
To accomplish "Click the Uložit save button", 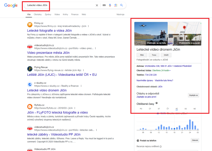I will pyautogui.click(x=166, y=55).
